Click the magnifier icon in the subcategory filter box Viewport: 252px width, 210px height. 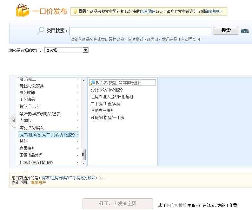pyautogui.click(x=93, y=83)
